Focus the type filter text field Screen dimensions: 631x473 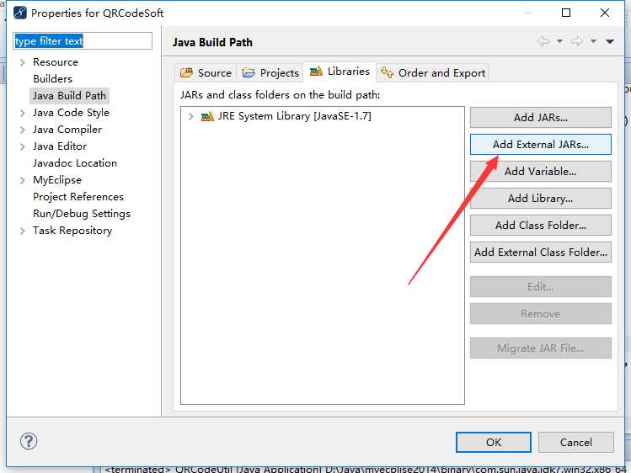[x=83, y=41]
